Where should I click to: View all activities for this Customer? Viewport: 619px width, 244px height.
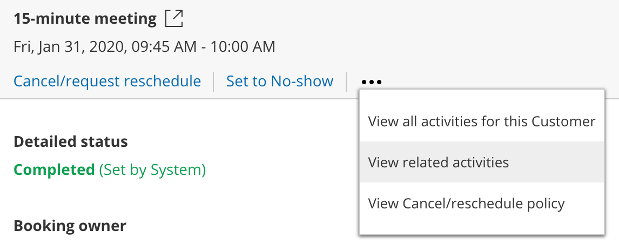pyautogui.click(x=481, y=121)
